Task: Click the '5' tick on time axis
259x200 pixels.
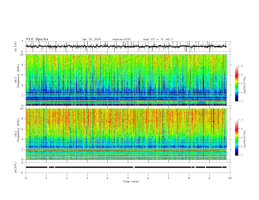Action: tap(128, 178)
